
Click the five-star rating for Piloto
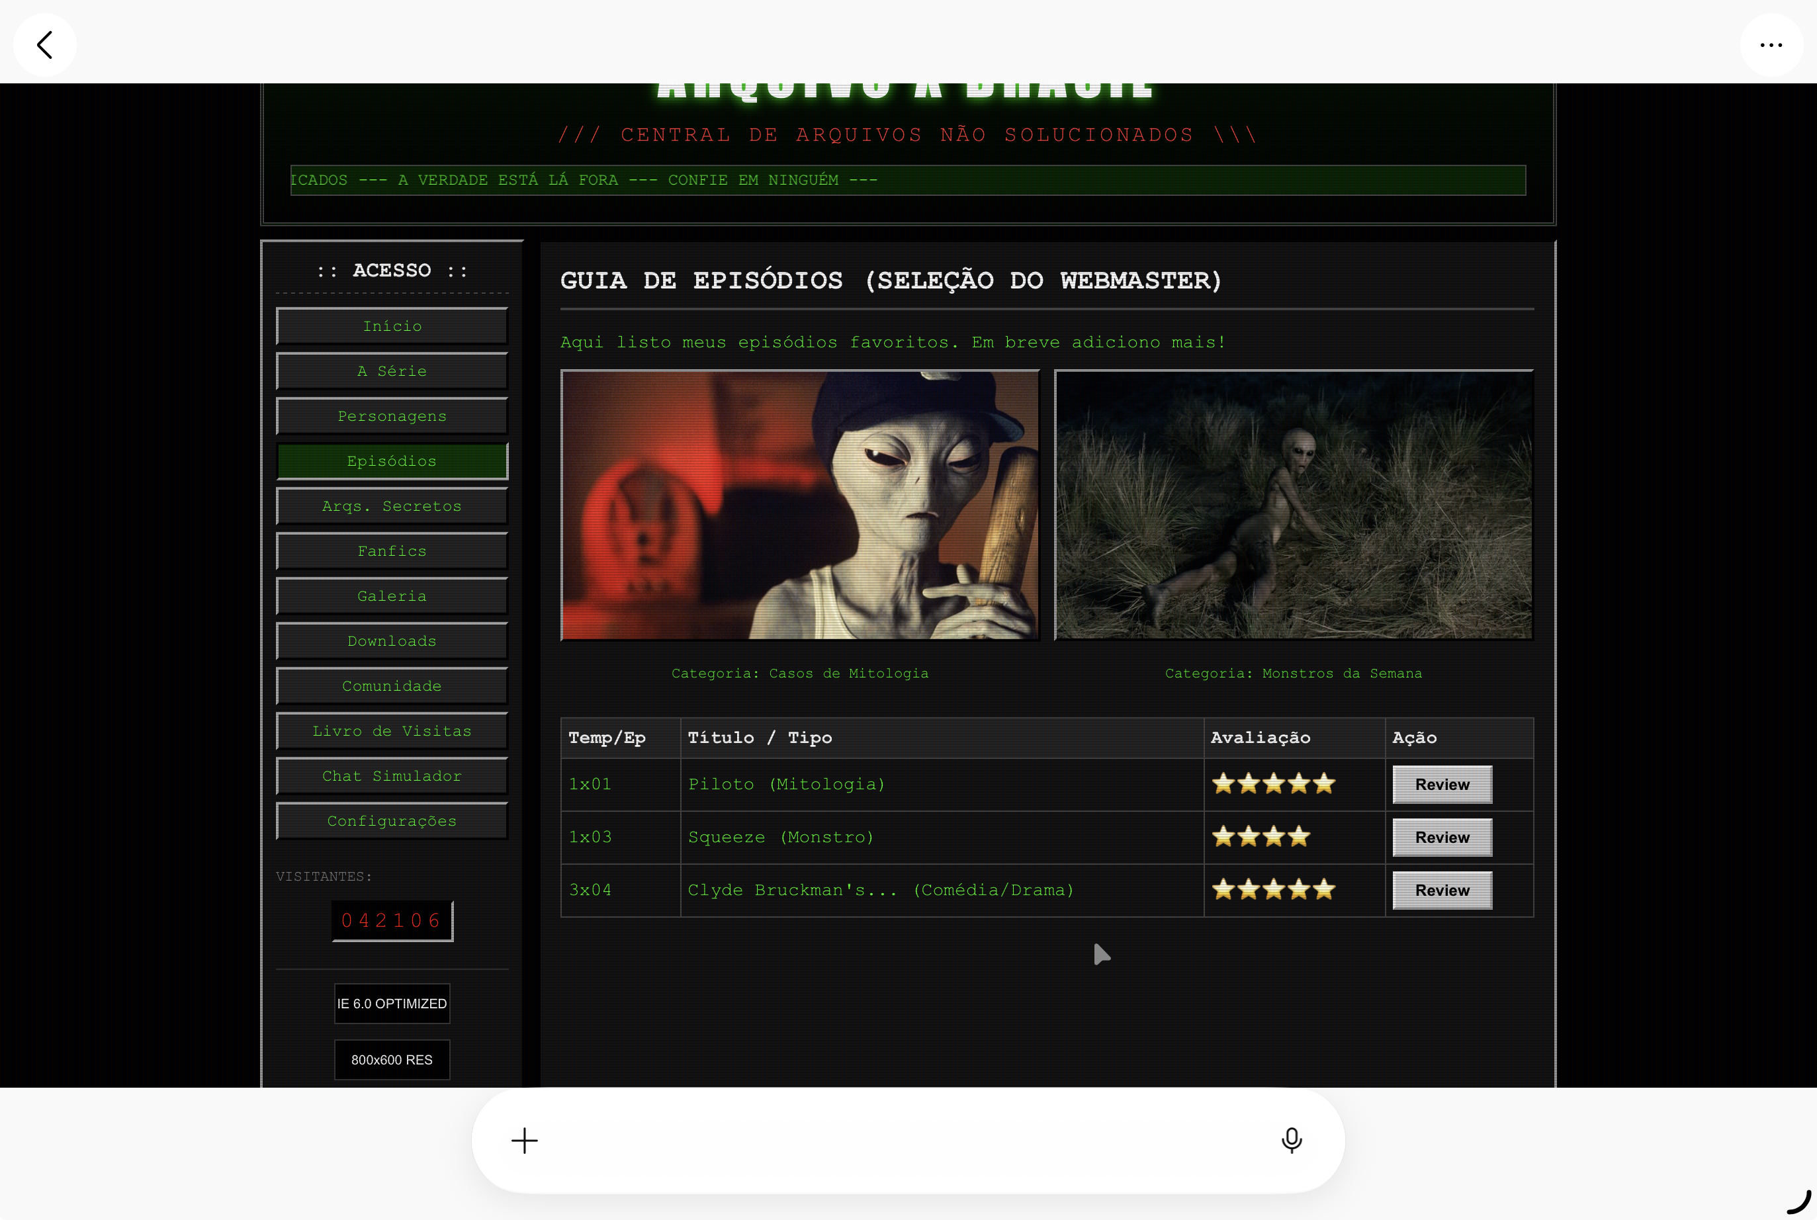[1273, 783]
